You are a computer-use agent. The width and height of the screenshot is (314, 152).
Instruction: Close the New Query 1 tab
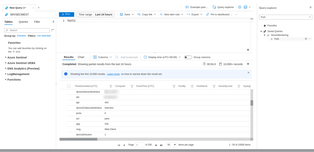pyautogui.click(x=33, y=8)
